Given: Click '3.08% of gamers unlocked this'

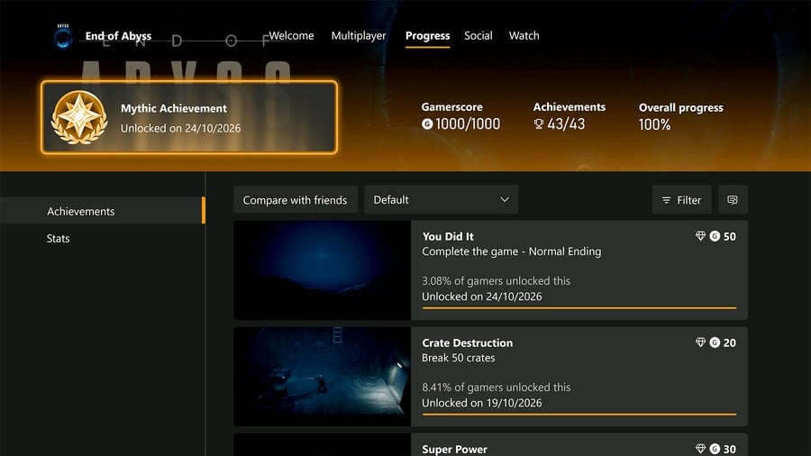Looking at the screenshot, I should (496, 281).
